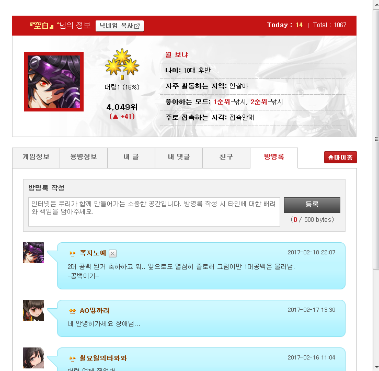Open the 내 댓글 tab

[179, 158]
